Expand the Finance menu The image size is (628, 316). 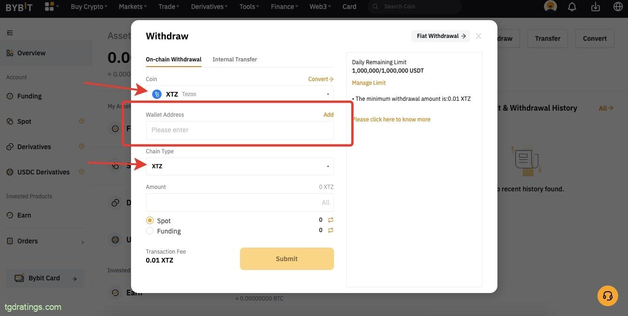[285, 7]
